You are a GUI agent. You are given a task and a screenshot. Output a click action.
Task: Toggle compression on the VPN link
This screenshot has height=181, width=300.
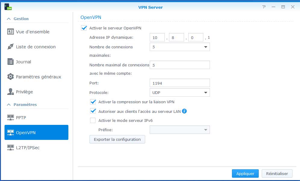pos(93,102)
